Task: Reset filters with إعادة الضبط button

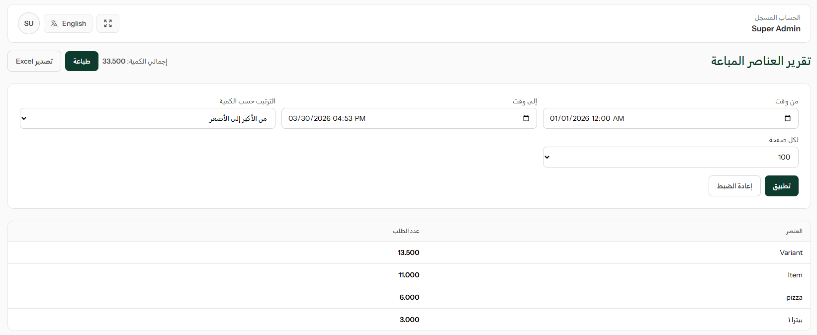Action: (x=734, y=186)
